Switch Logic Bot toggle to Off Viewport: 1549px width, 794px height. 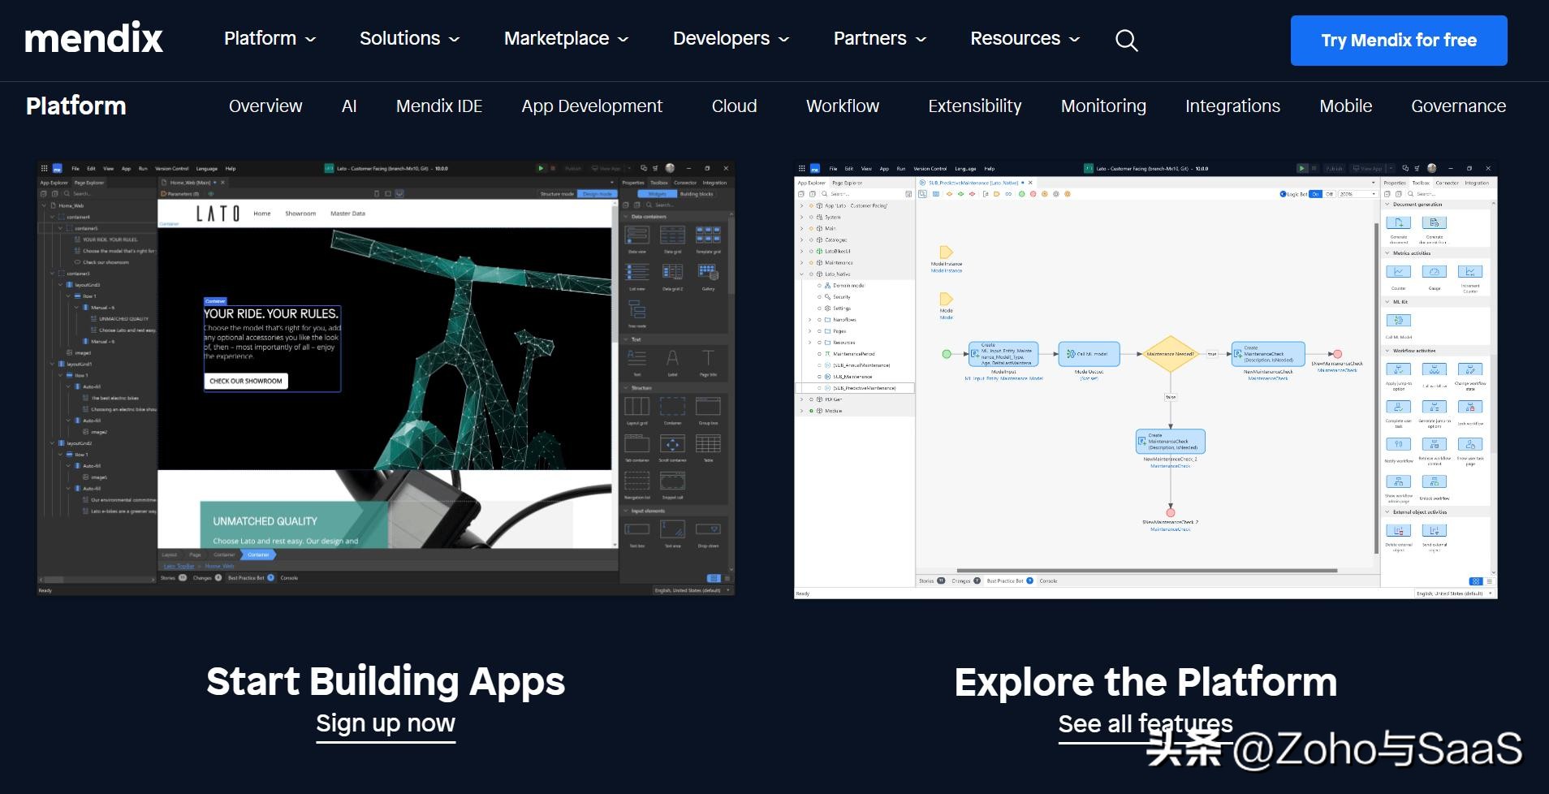pos(1330,194)
